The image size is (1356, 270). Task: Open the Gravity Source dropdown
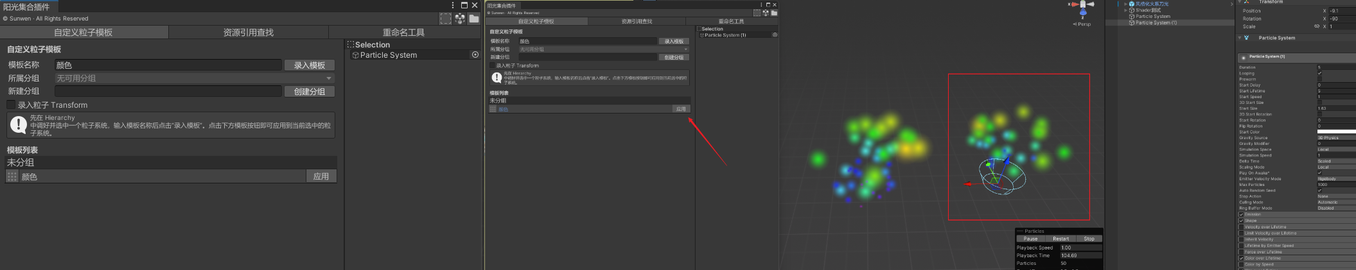1336,138
